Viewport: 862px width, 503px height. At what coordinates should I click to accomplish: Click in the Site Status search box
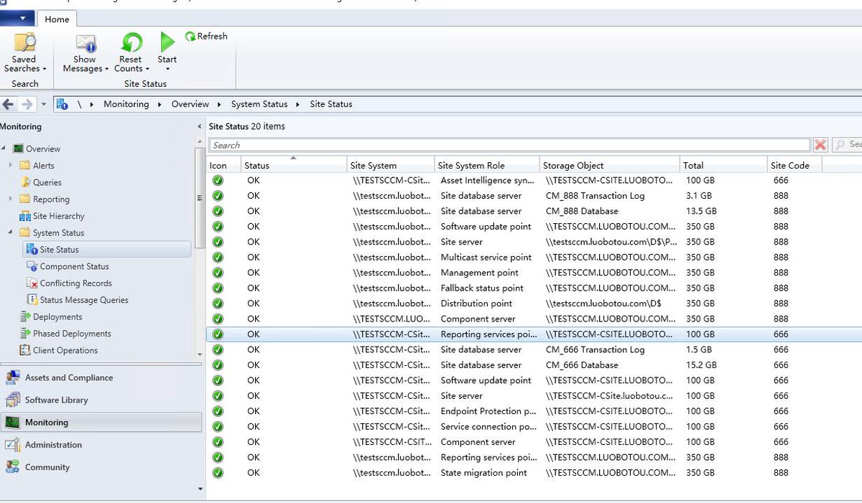pos(509,145)
